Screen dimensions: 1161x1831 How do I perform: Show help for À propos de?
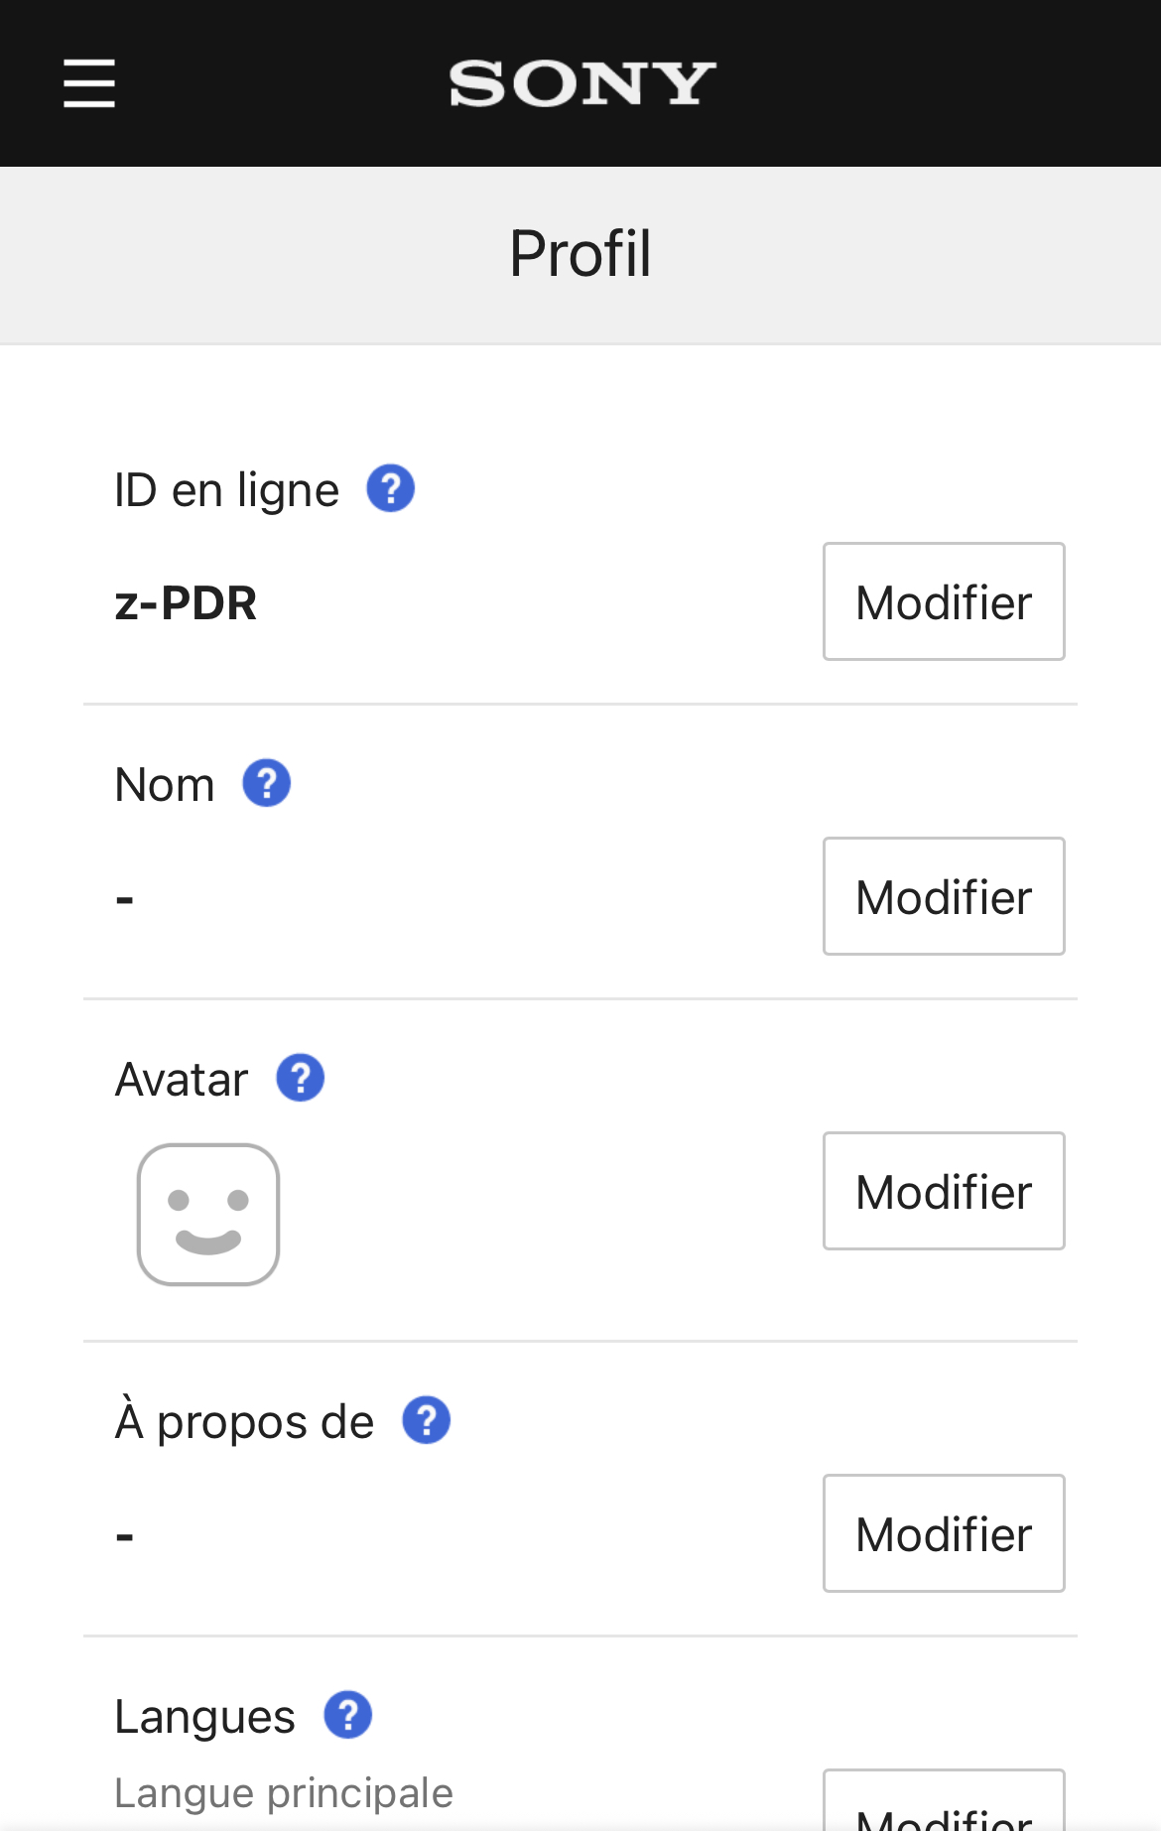427,1420
